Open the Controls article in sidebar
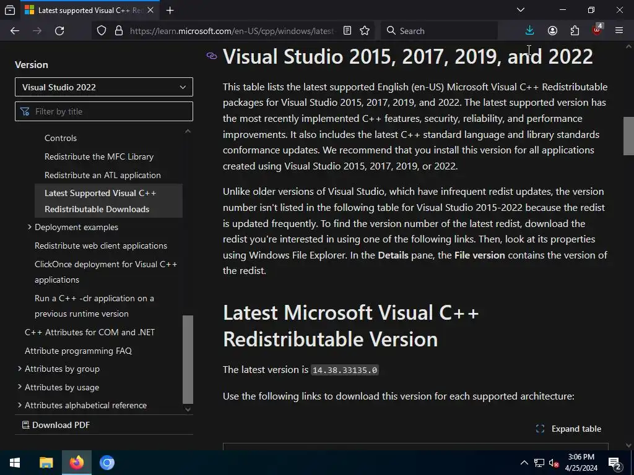The width and height of the screenshot is (634, 475). (x=61, y=138)
